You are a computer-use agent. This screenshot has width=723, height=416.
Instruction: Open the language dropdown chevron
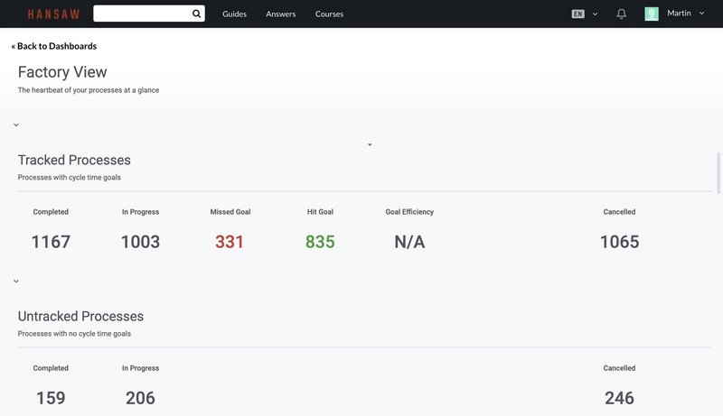pyautogui.click(x=595, y=14)
